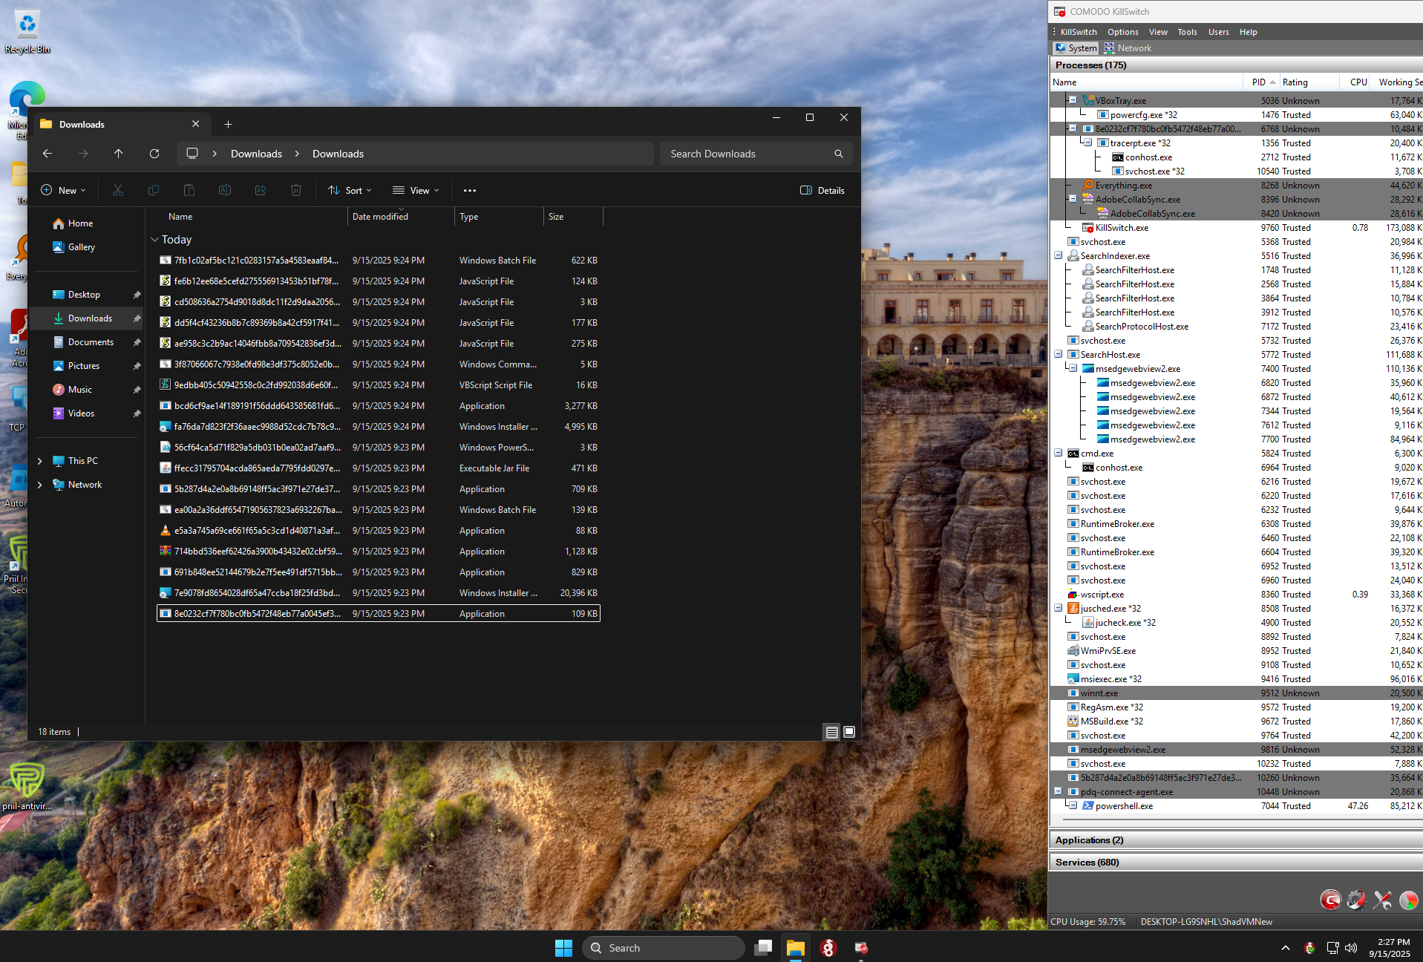
Task: Switch to the Network tab in KillSwitch
Action: point(1128,48)
